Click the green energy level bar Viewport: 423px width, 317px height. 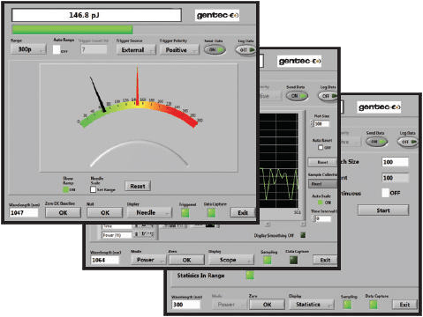coord(72,30)
